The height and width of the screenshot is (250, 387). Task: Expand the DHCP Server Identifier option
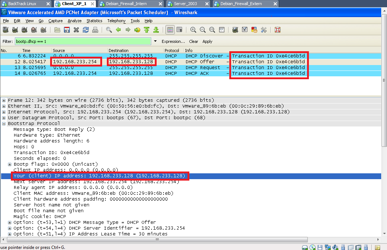tap(9, 228)
